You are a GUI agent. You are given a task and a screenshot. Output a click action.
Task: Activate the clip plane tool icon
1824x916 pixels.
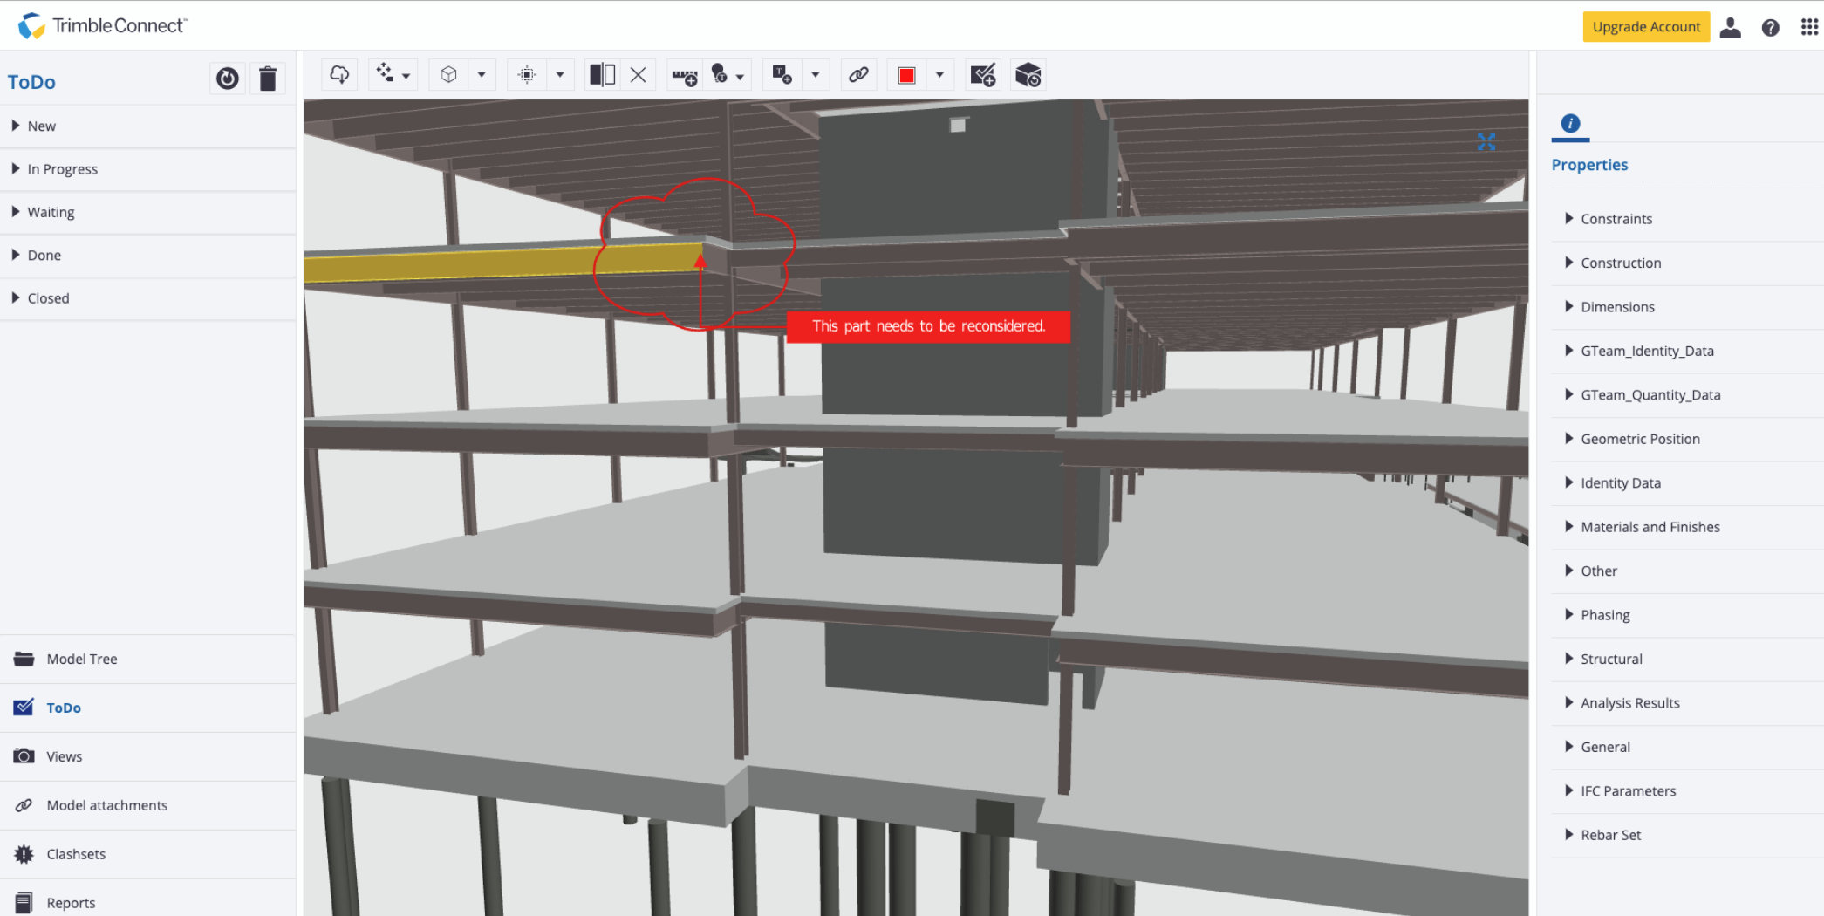[602, 75]
